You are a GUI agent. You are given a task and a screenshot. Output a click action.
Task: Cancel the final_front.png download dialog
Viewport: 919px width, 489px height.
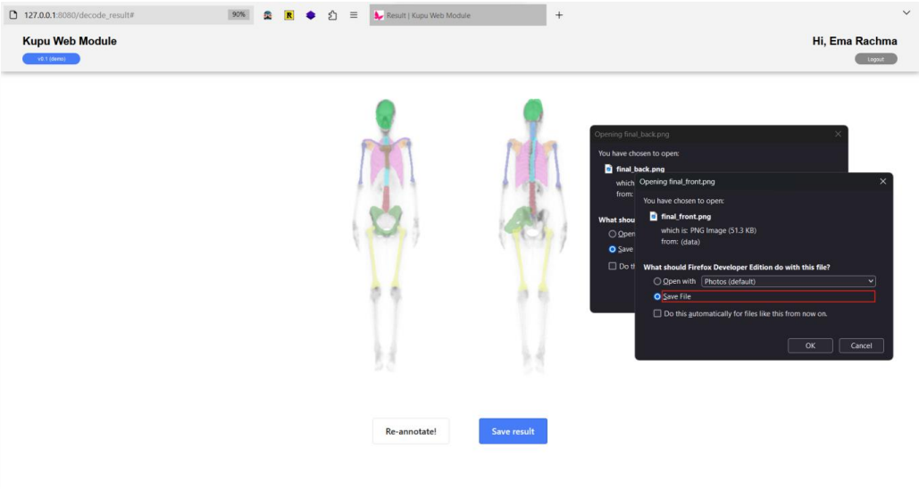(861, 345)
